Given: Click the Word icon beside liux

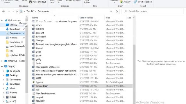Looking at the screenshot, I should click(x=34, y=90).
